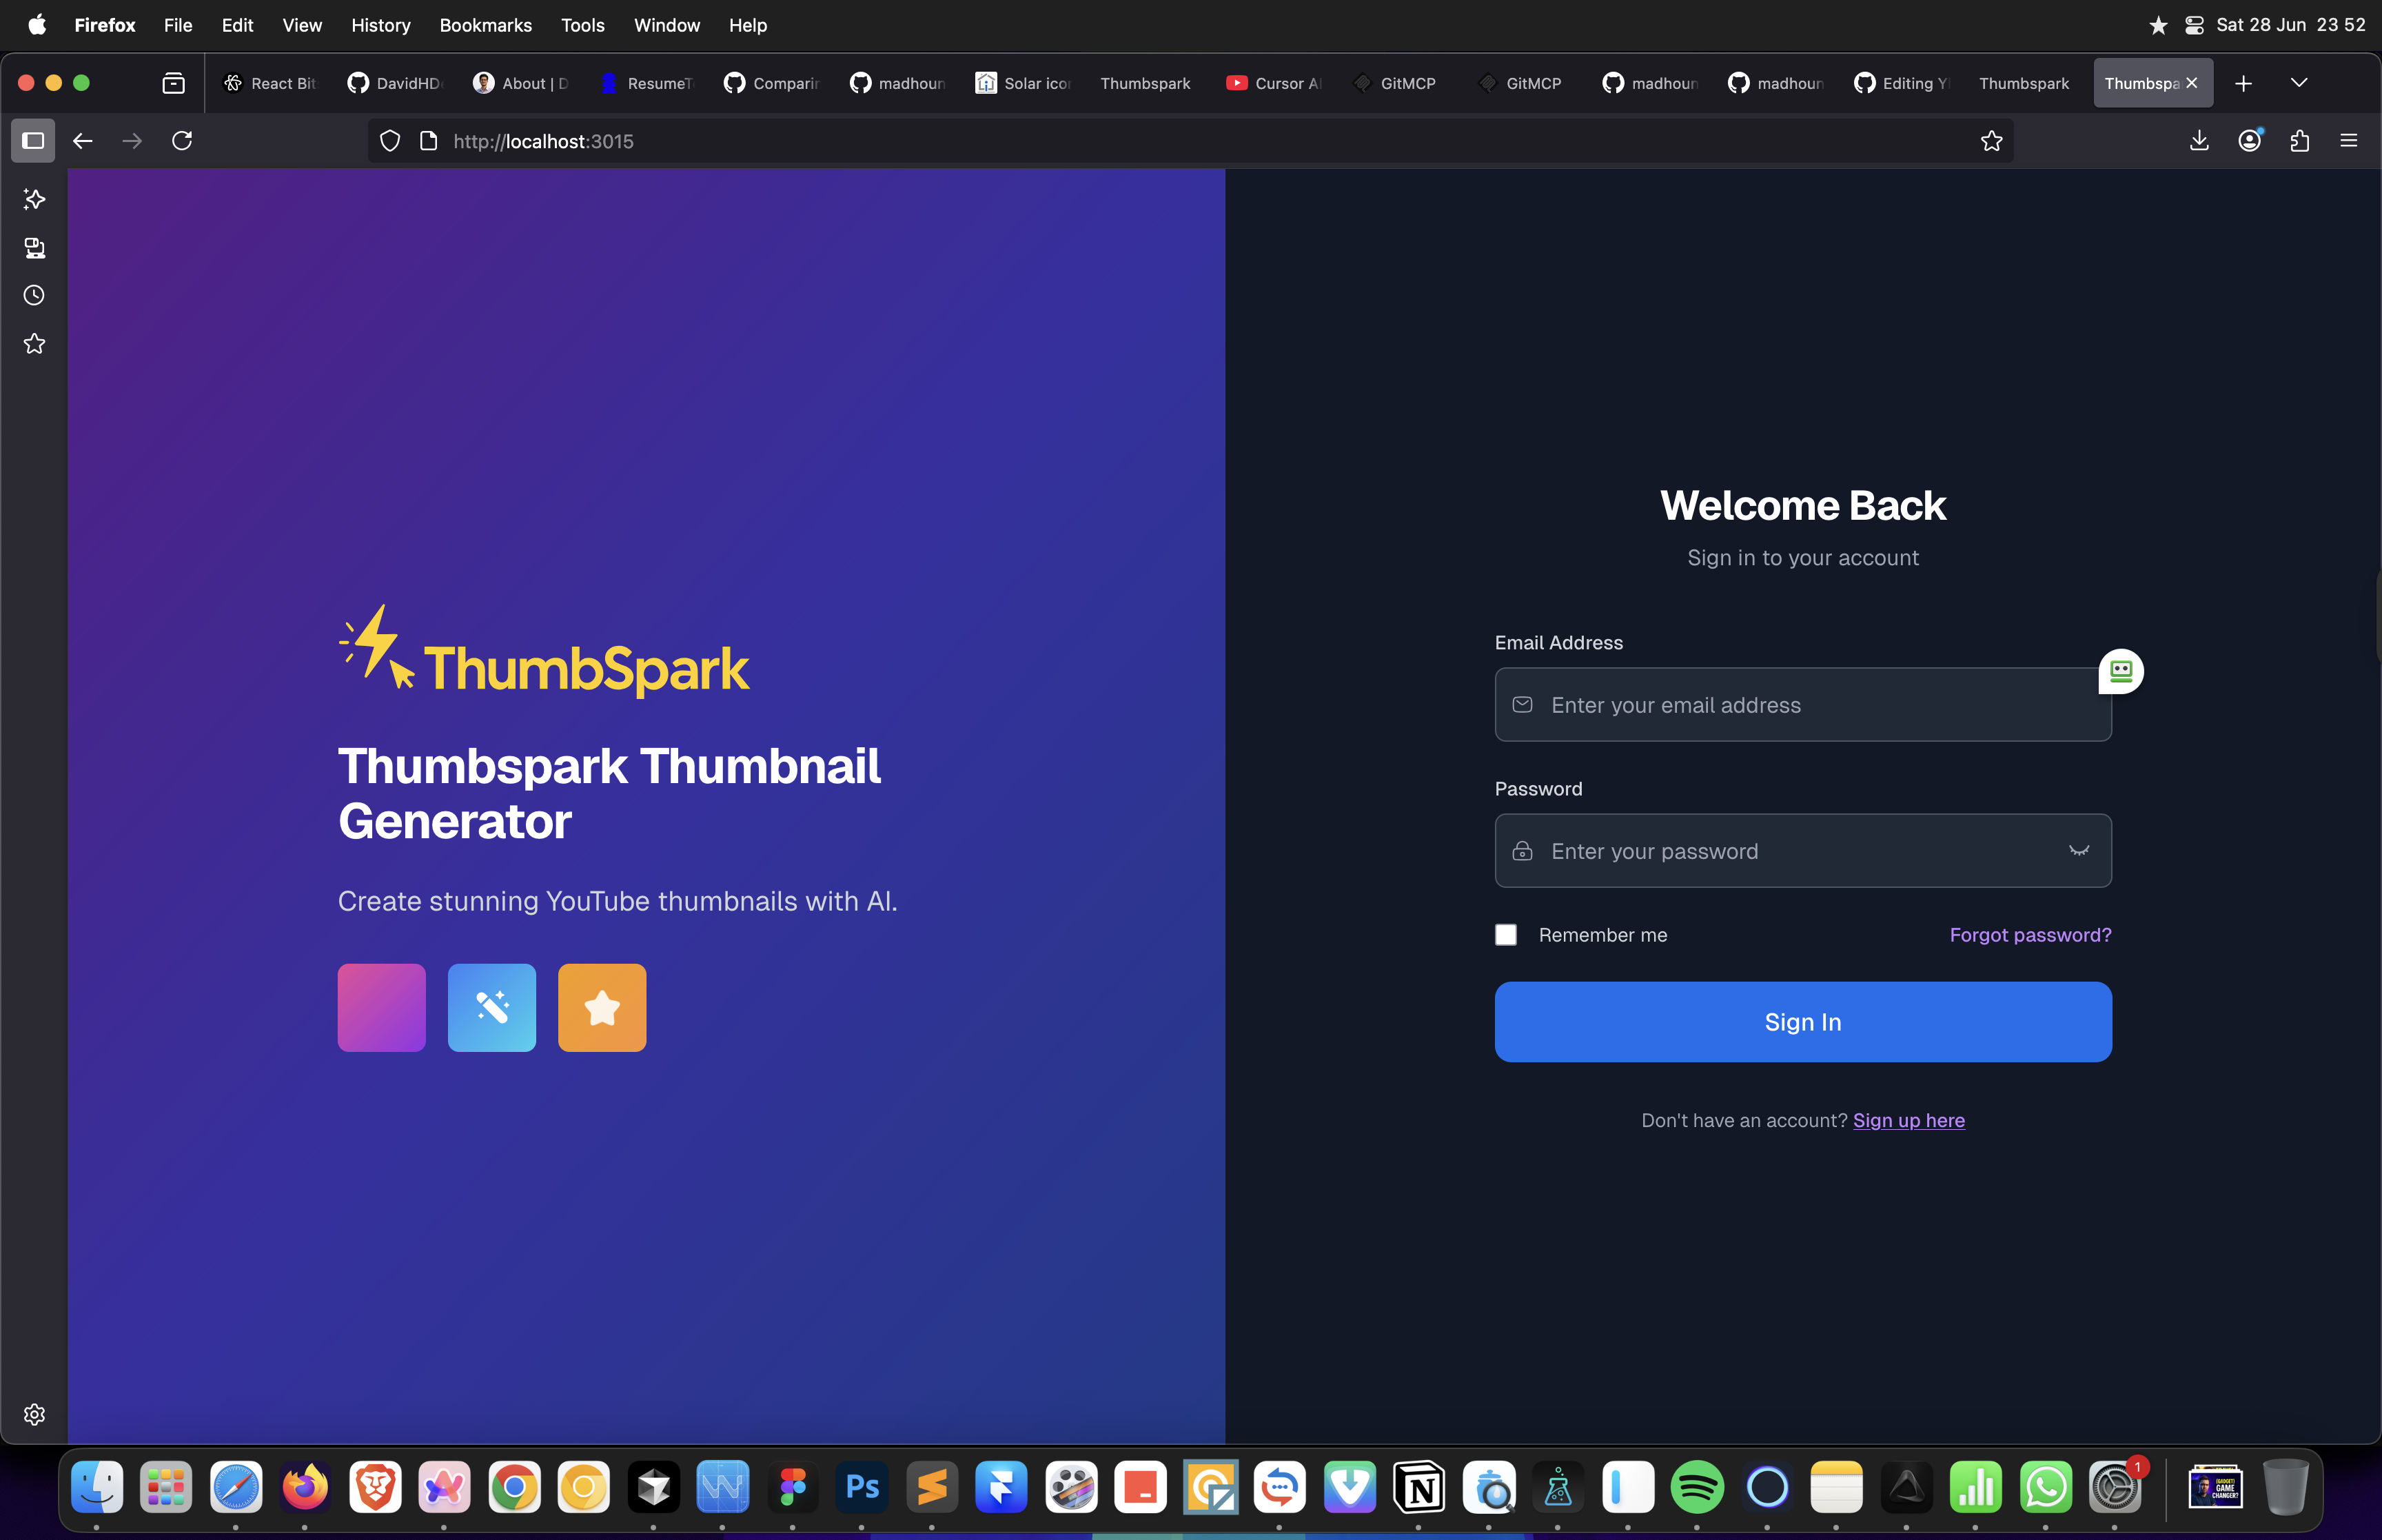Expand the list all tabs chevron
Image resolution: width=2382 pixels, height=1540 pixels.
[2299, 83]
